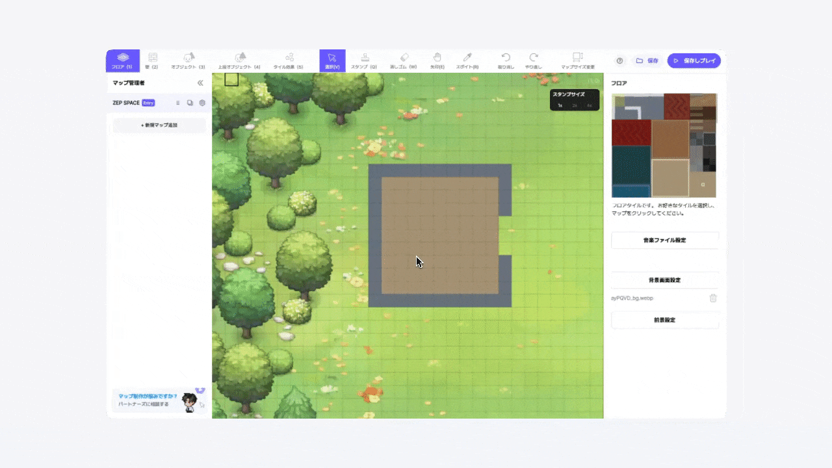Switch to the Object (オブジェクト) tab

click(x=188, y=60)
